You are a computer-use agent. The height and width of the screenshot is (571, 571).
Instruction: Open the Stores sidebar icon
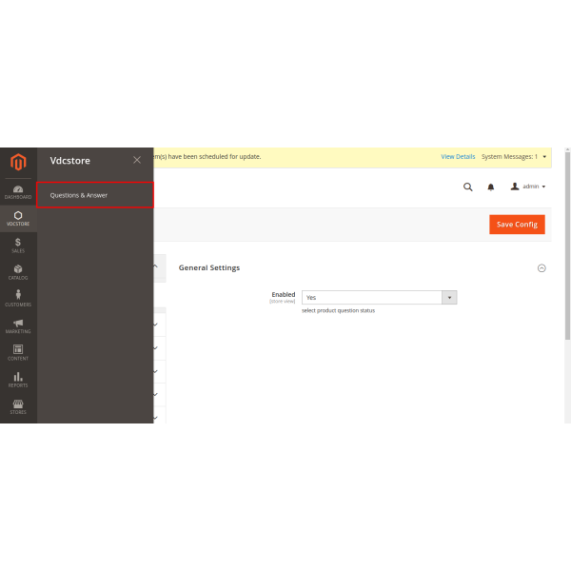18,406
